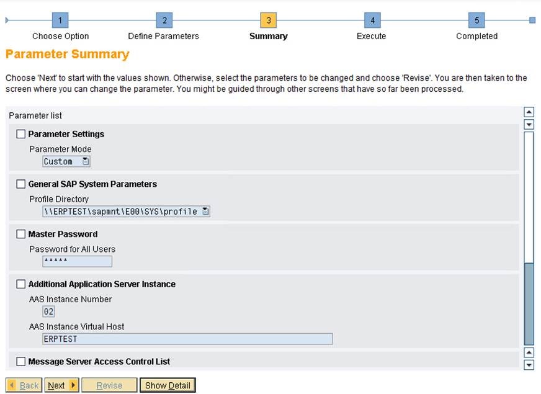Tick the Master Password checkbox

pos(20,234)
